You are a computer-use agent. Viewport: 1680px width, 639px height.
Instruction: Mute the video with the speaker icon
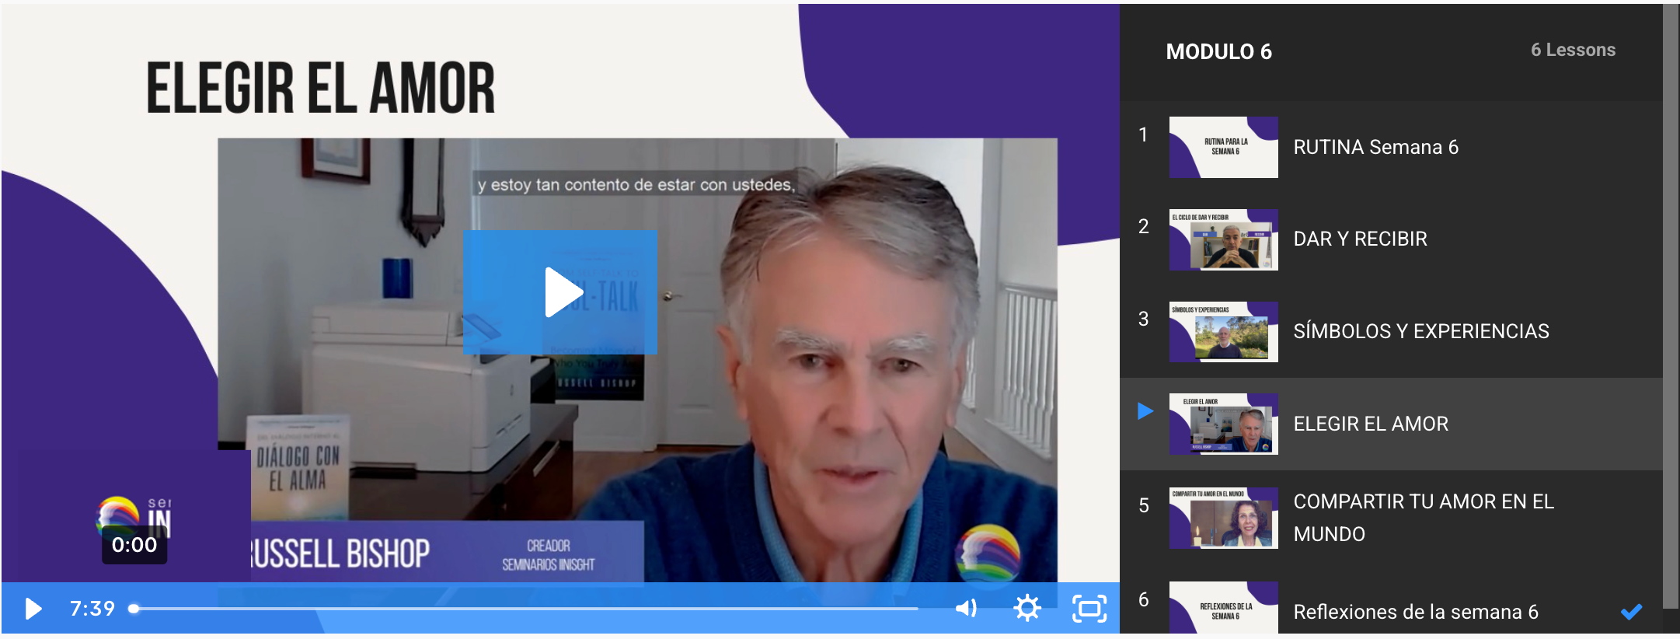click(x=966, y=608)
